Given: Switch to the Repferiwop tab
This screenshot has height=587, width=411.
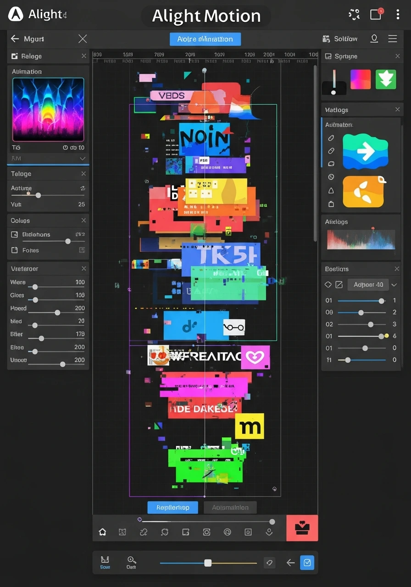Looking at the screenshot, I should 172,508.
